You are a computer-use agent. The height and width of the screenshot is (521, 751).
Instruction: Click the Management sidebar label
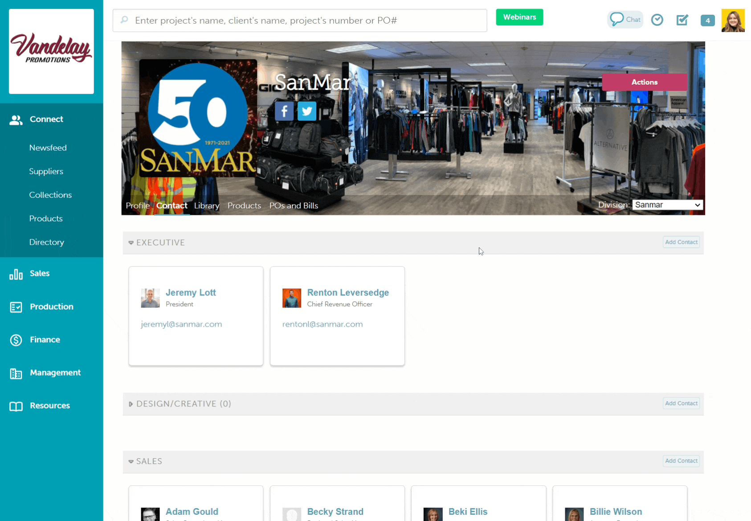tap(55, 373)
